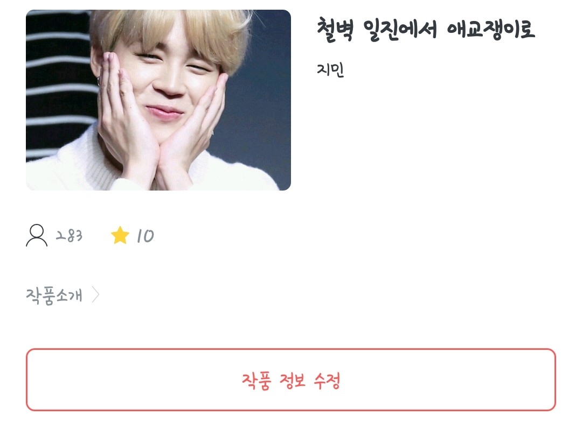View the blond-haired person cover photo
The height and width of the screenshot is (436, 582).
pyautogui.click(x=158, y=100)
